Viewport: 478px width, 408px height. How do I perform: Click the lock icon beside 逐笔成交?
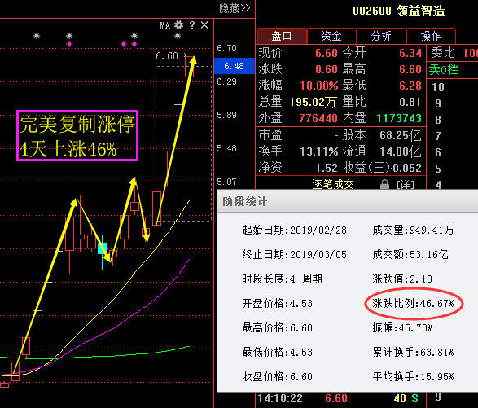(384, 184)
